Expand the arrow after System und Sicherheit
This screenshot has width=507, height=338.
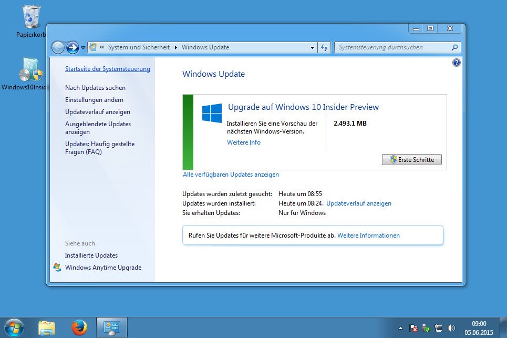click(x=175, y=47)
